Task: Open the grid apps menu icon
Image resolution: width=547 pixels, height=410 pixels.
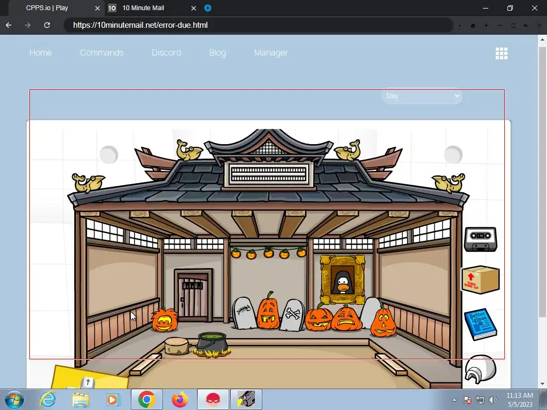Action: [501, 53]
